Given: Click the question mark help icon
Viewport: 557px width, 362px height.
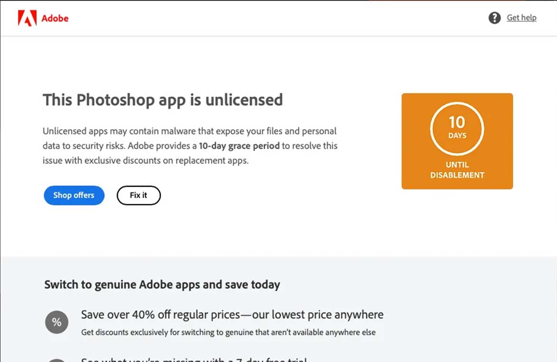Looking at the screenshot, I should point(494,18).
